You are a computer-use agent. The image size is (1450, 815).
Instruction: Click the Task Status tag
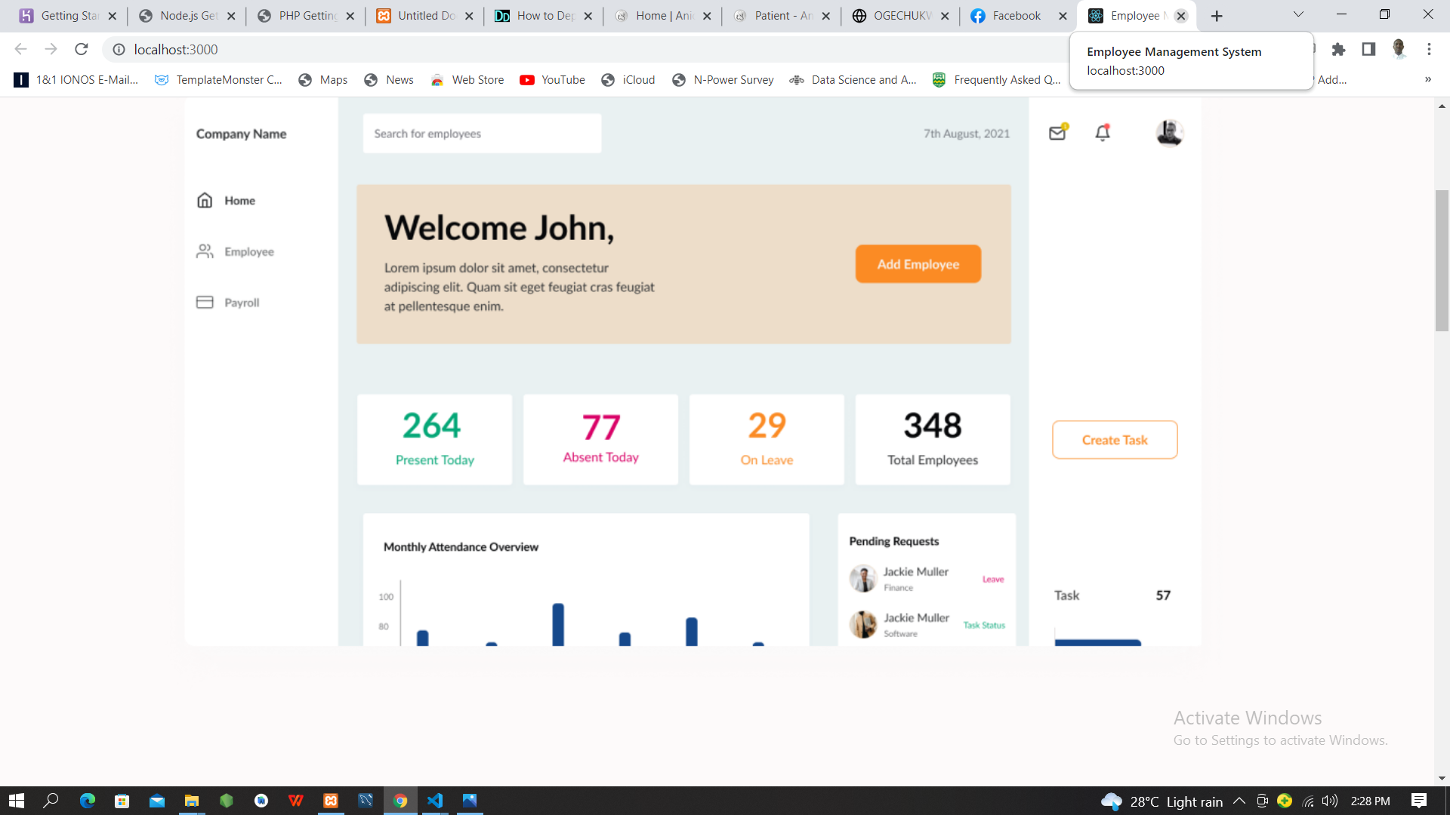click(x=984, y=626)
